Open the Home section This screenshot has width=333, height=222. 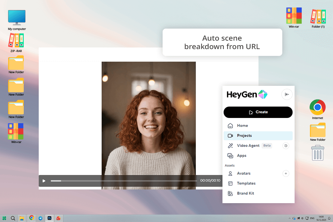point(258,126)
